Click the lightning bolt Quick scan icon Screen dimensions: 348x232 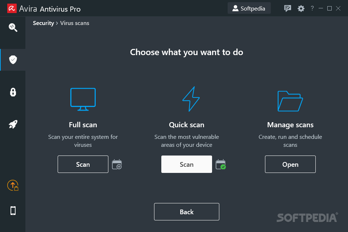191,99
